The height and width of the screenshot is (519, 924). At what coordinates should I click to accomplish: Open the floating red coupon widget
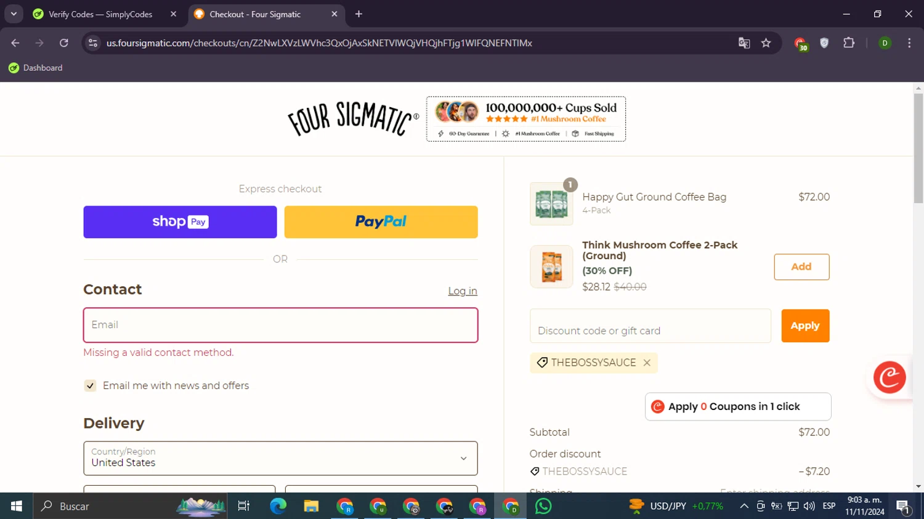[x=890, y=377]
